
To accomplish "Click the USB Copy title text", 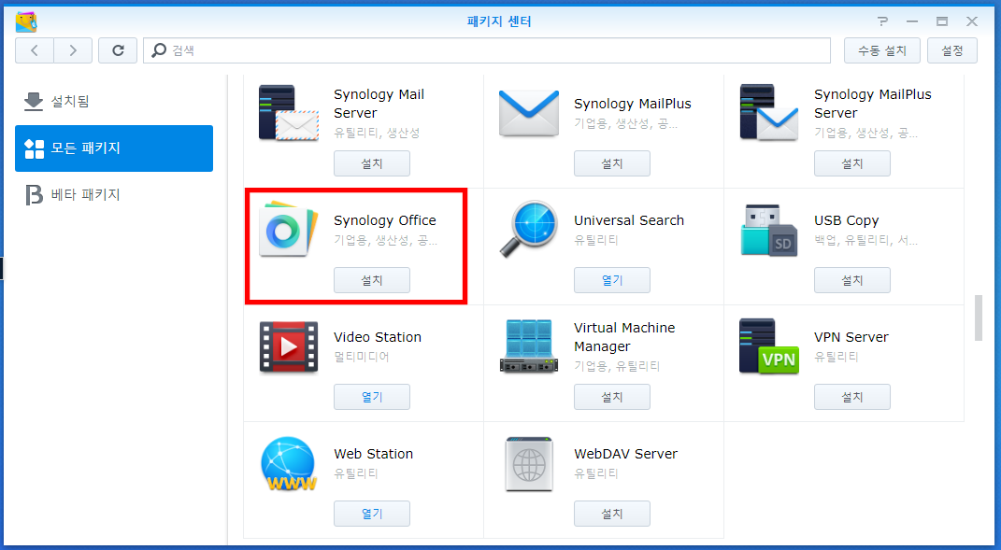I will (847, 220).
